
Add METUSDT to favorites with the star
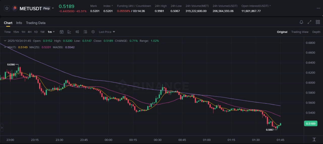coord(7,8)
